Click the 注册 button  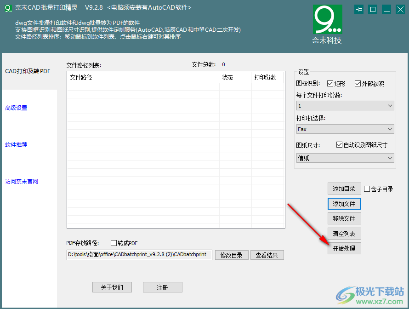click(163, 287)
